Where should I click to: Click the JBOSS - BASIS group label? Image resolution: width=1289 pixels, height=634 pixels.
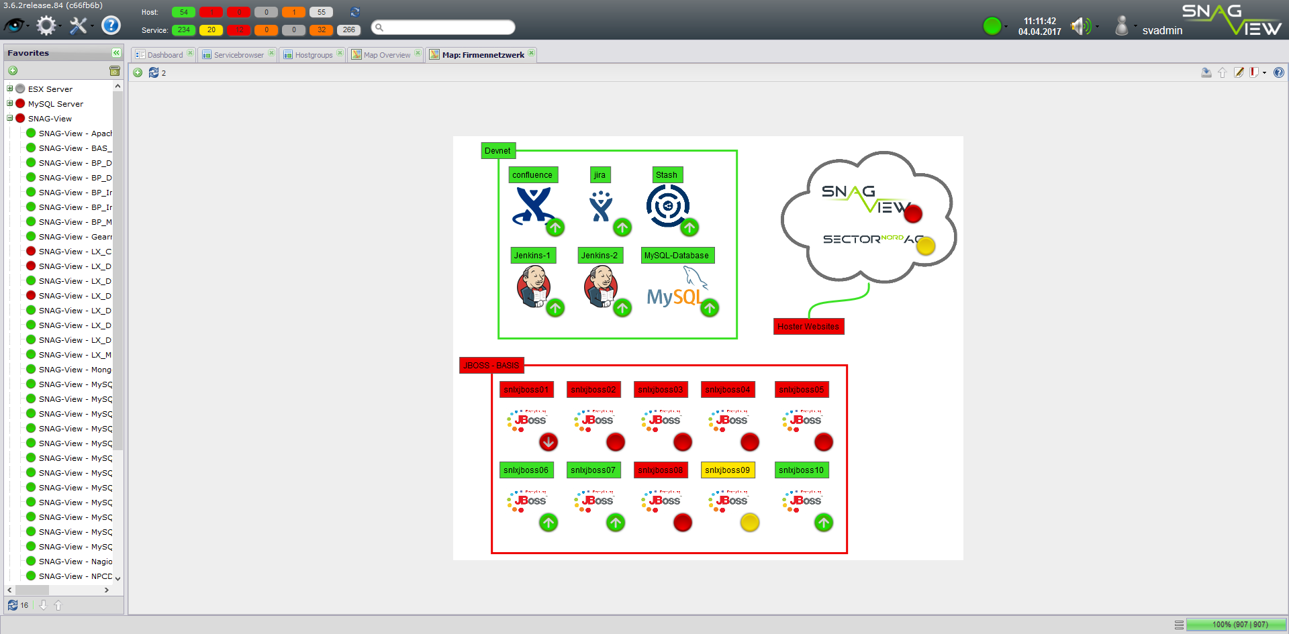pyautogui.click(x=491, y=366)
